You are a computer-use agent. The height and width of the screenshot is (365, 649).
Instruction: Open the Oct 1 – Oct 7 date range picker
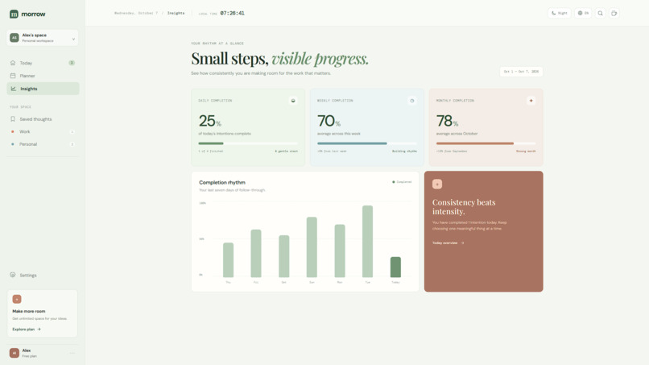[x=521, y=72]
